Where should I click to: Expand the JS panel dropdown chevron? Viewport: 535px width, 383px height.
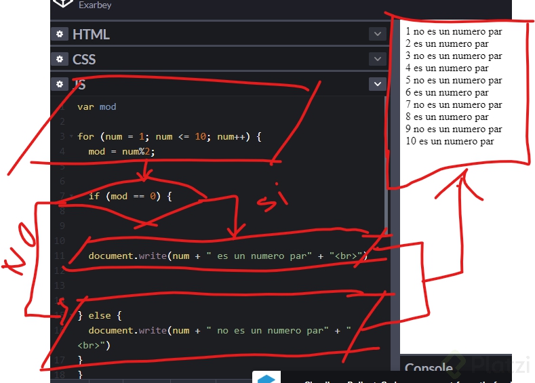click(378, 84)
